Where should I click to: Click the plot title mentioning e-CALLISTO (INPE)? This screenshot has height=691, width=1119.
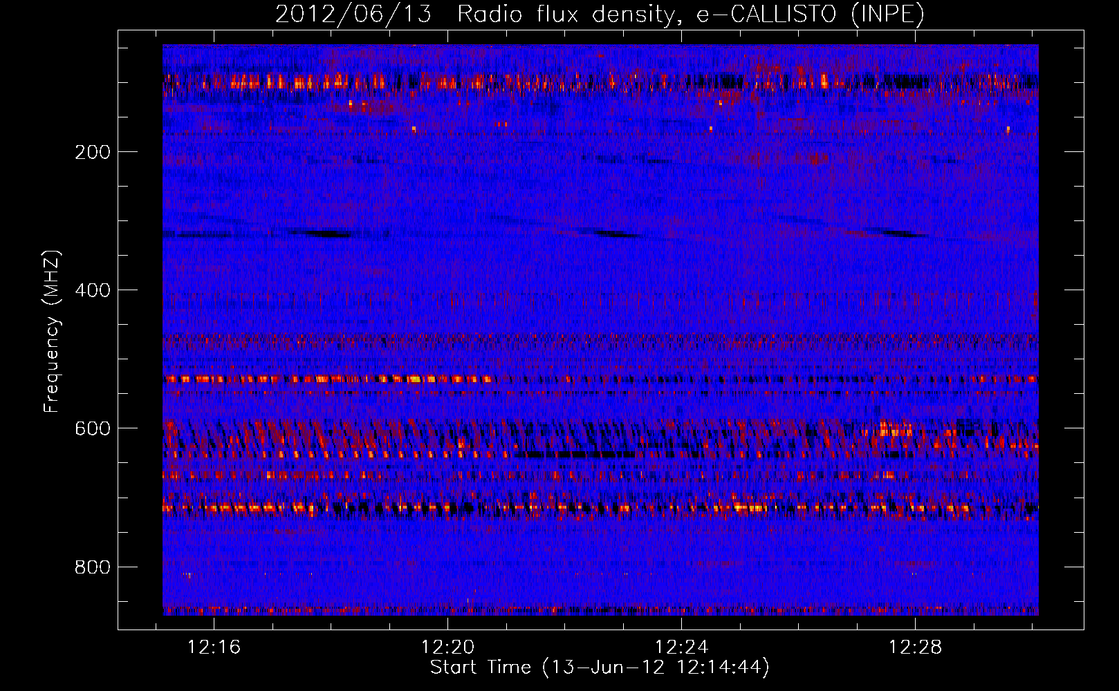[600, 14]
